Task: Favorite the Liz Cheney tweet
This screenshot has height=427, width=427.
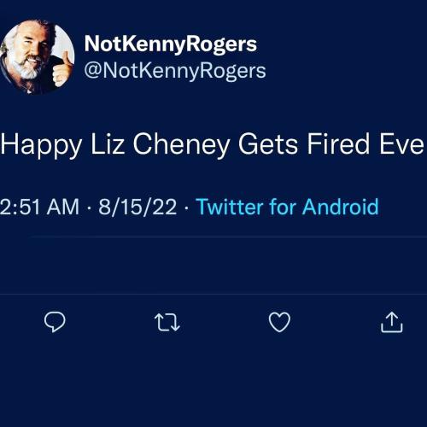Action: tap(279, 322)
